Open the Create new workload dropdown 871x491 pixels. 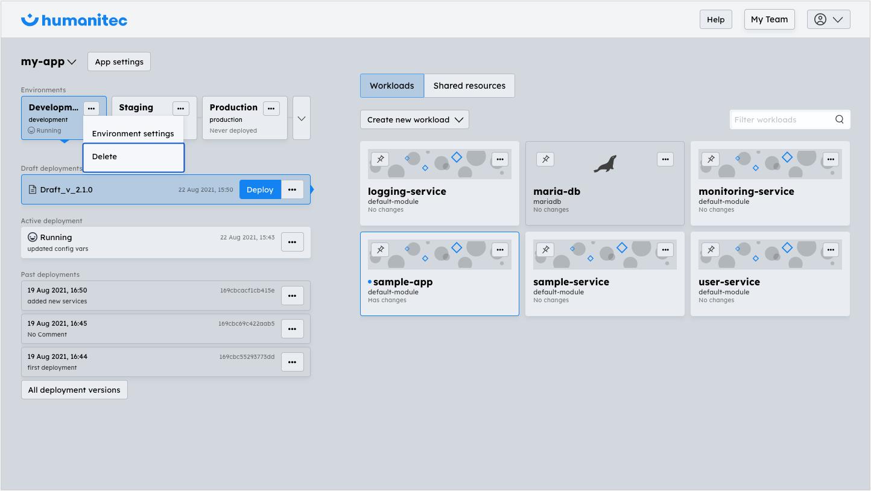click(414, 119)
